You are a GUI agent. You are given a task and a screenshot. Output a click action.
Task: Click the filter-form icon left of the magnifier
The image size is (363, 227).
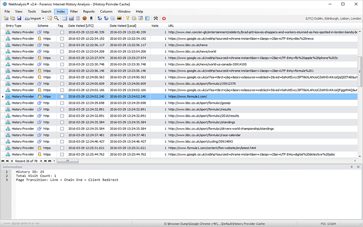coord(50,18)
